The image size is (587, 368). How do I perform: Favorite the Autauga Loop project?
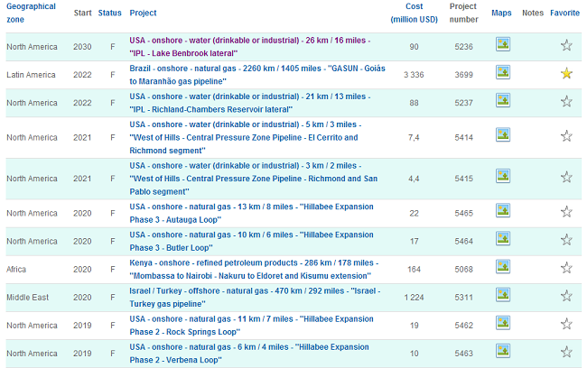coord(566,212)
